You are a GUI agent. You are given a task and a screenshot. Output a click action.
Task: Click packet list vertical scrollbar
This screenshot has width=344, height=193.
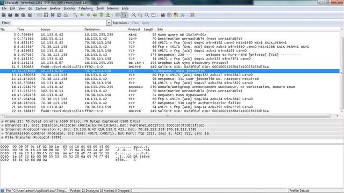[342, 72]
